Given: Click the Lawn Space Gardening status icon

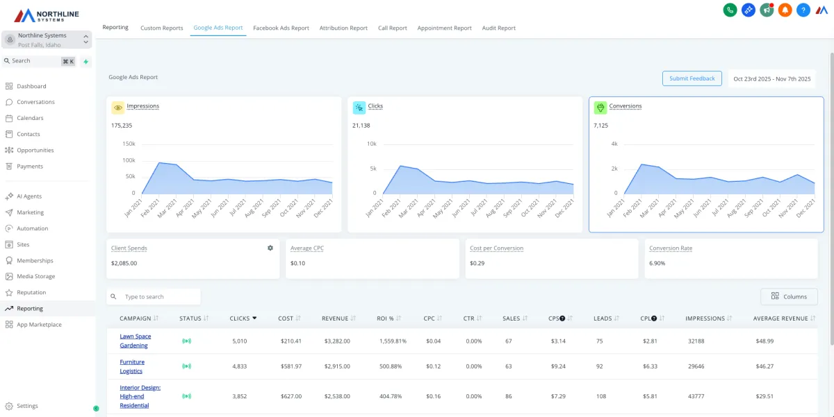Looking at the screenshot, I should coord(186,341).
